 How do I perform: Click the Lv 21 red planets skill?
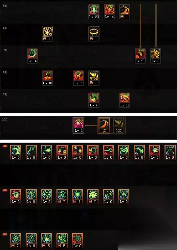coord(140,56)
